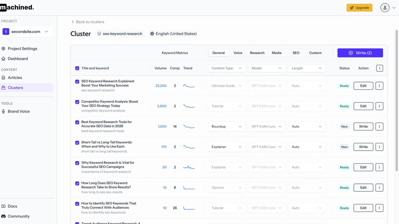Click the Volume column header
The width and height of the screenshot is (399, 224).
coord(161,68)
